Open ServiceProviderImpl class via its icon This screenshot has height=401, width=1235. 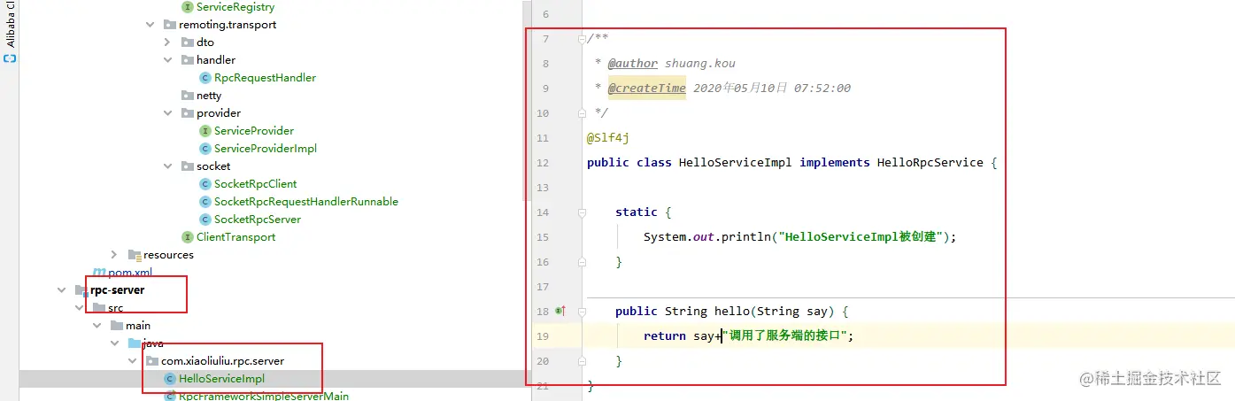205,149
